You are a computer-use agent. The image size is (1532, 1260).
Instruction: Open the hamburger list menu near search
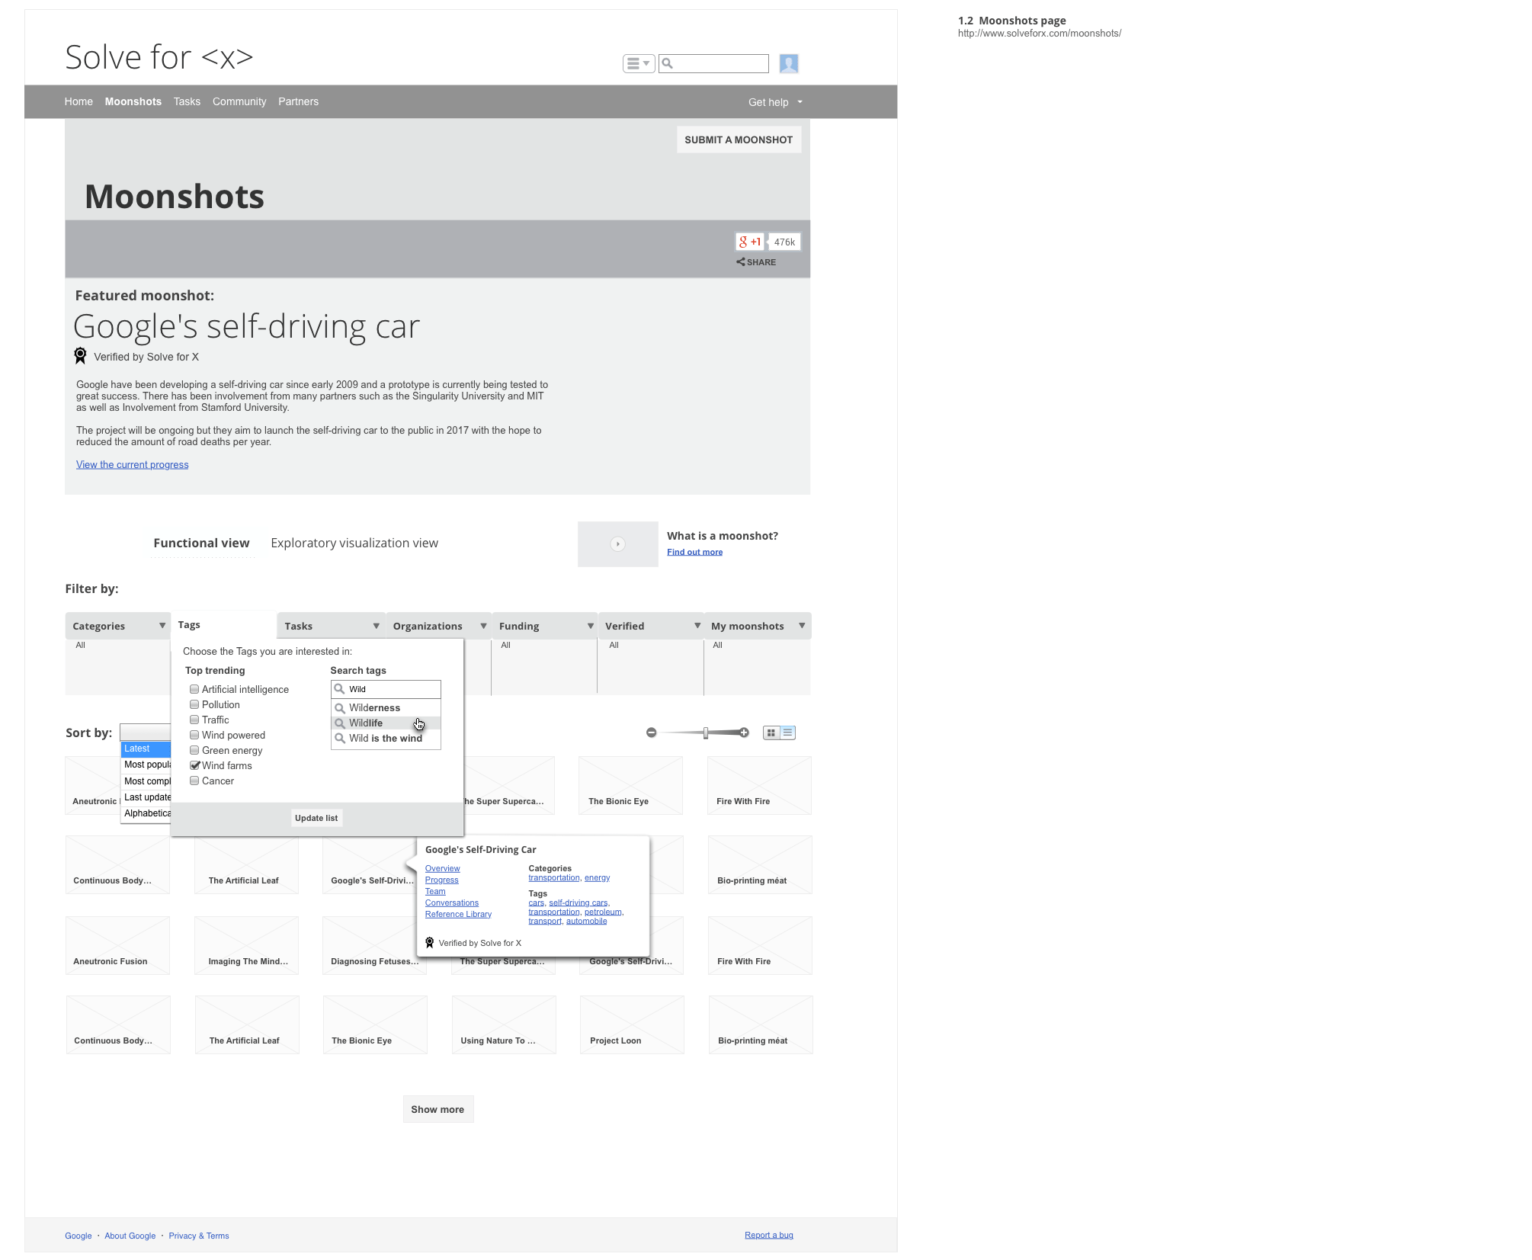(x=639, y=63)
